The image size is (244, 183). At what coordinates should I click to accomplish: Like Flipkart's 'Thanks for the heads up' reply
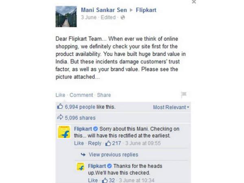click(x=93, y=180)
